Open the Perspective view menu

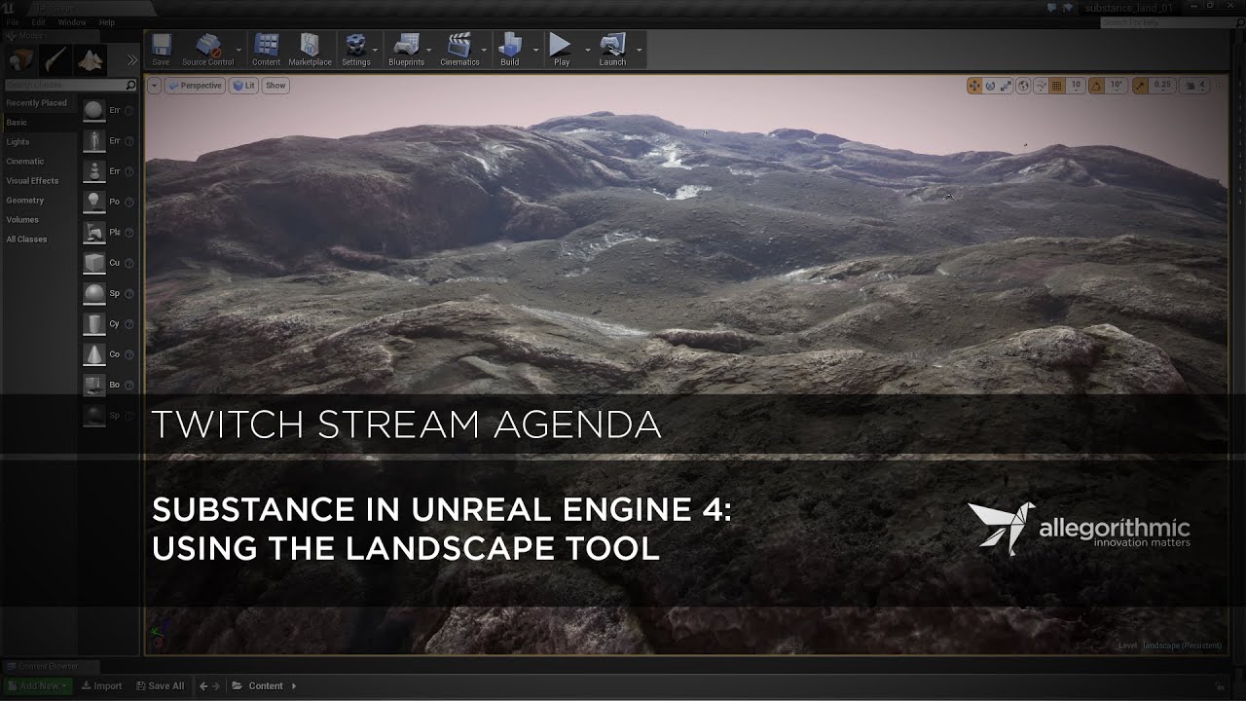tap(195, 86)
